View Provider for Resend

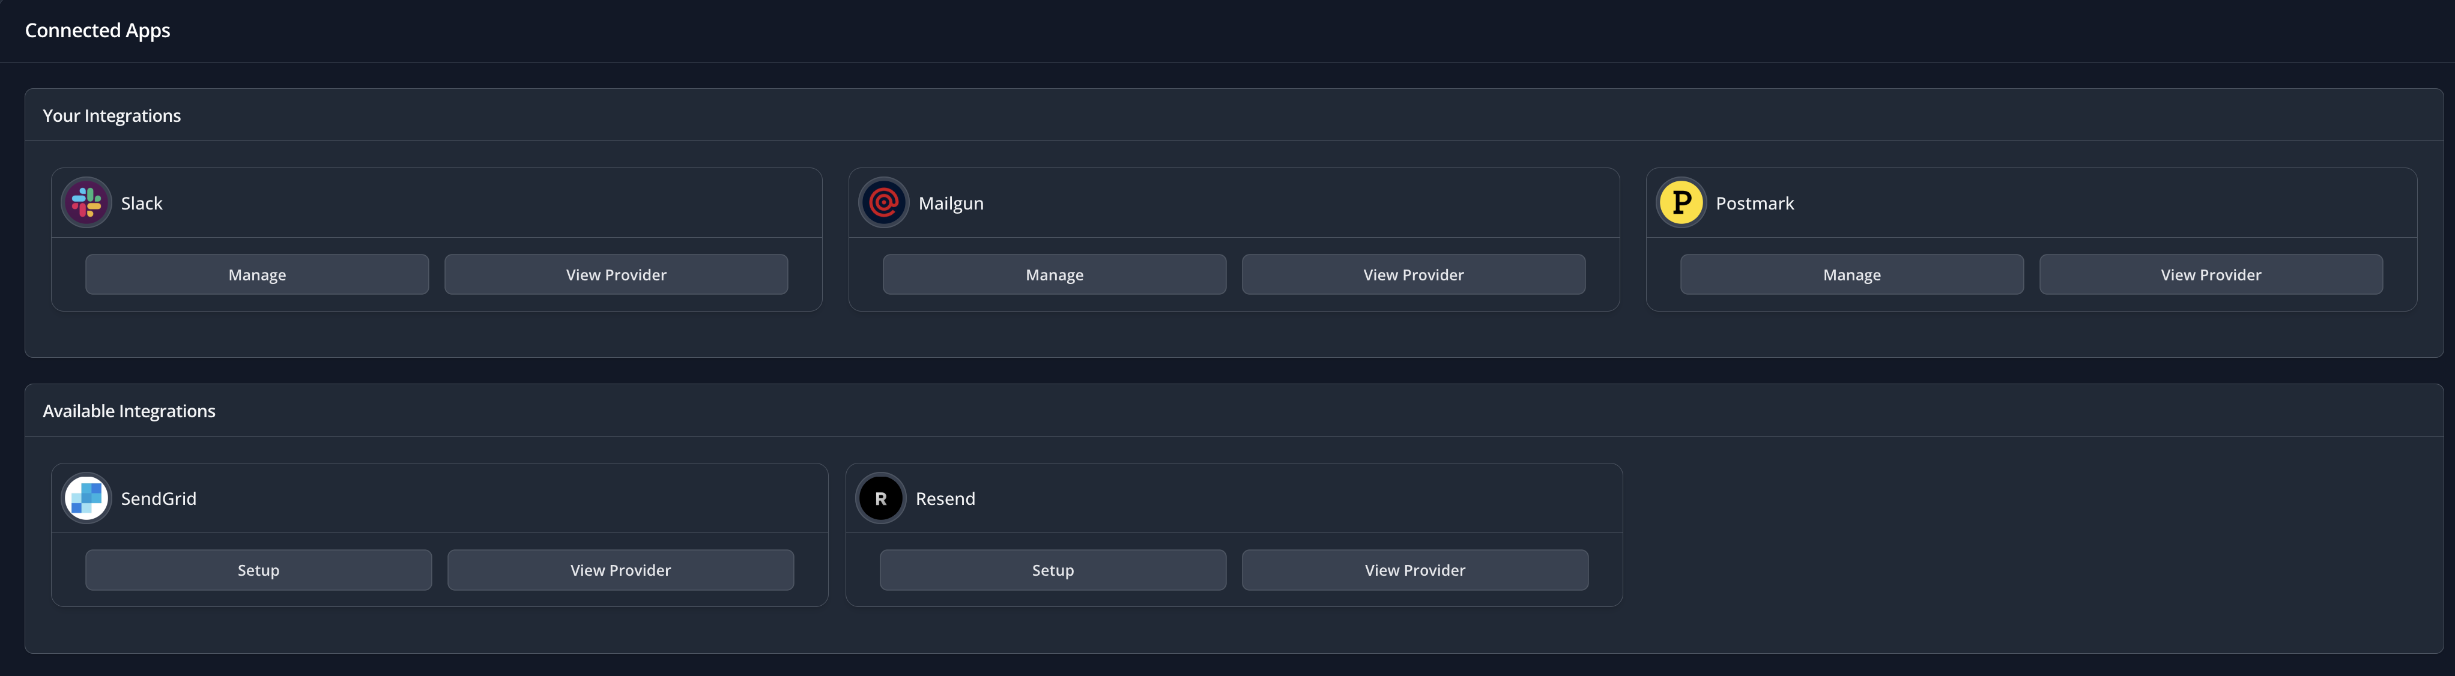[x=1414, y=569]
